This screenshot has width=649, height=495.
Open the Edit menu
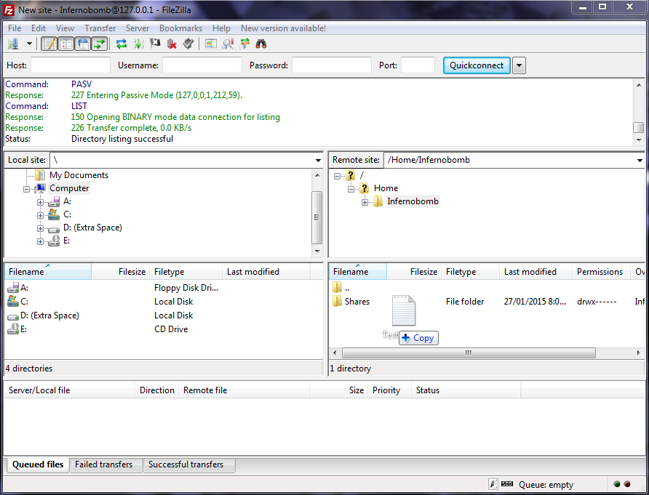[x=39, y=28]
